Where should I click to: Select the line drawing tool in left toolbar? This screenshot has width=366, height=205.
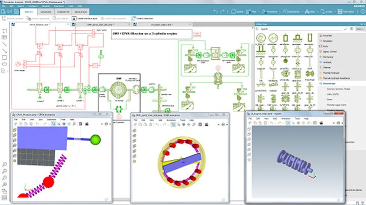[x=5, y=44]
